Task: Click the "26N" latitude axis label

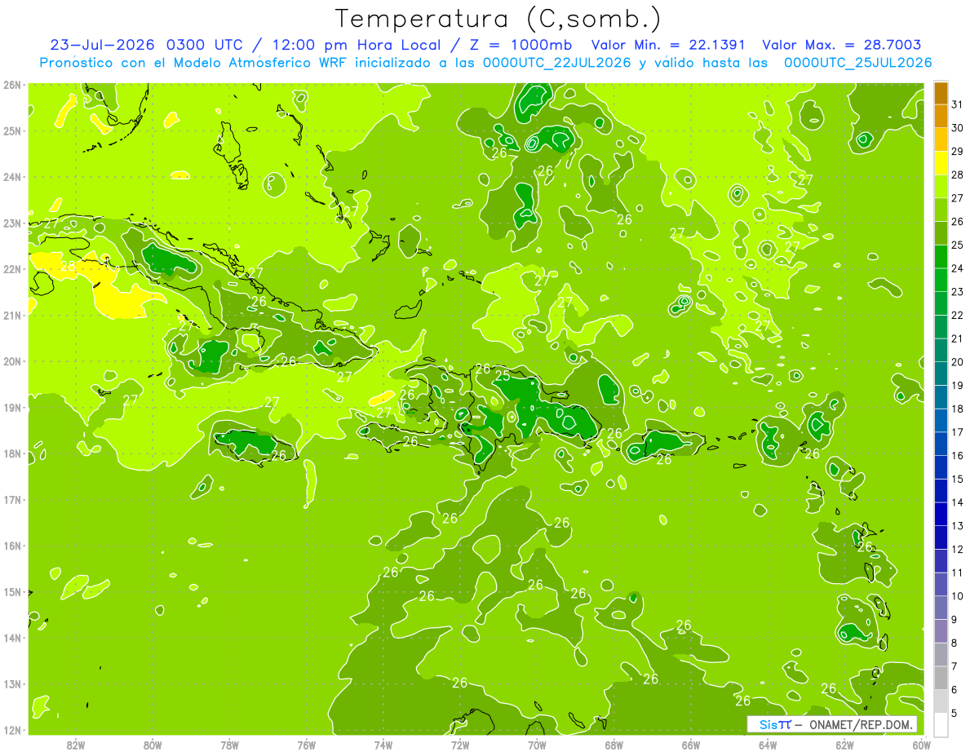Action: pyautogui.click(x=11, y=84)
